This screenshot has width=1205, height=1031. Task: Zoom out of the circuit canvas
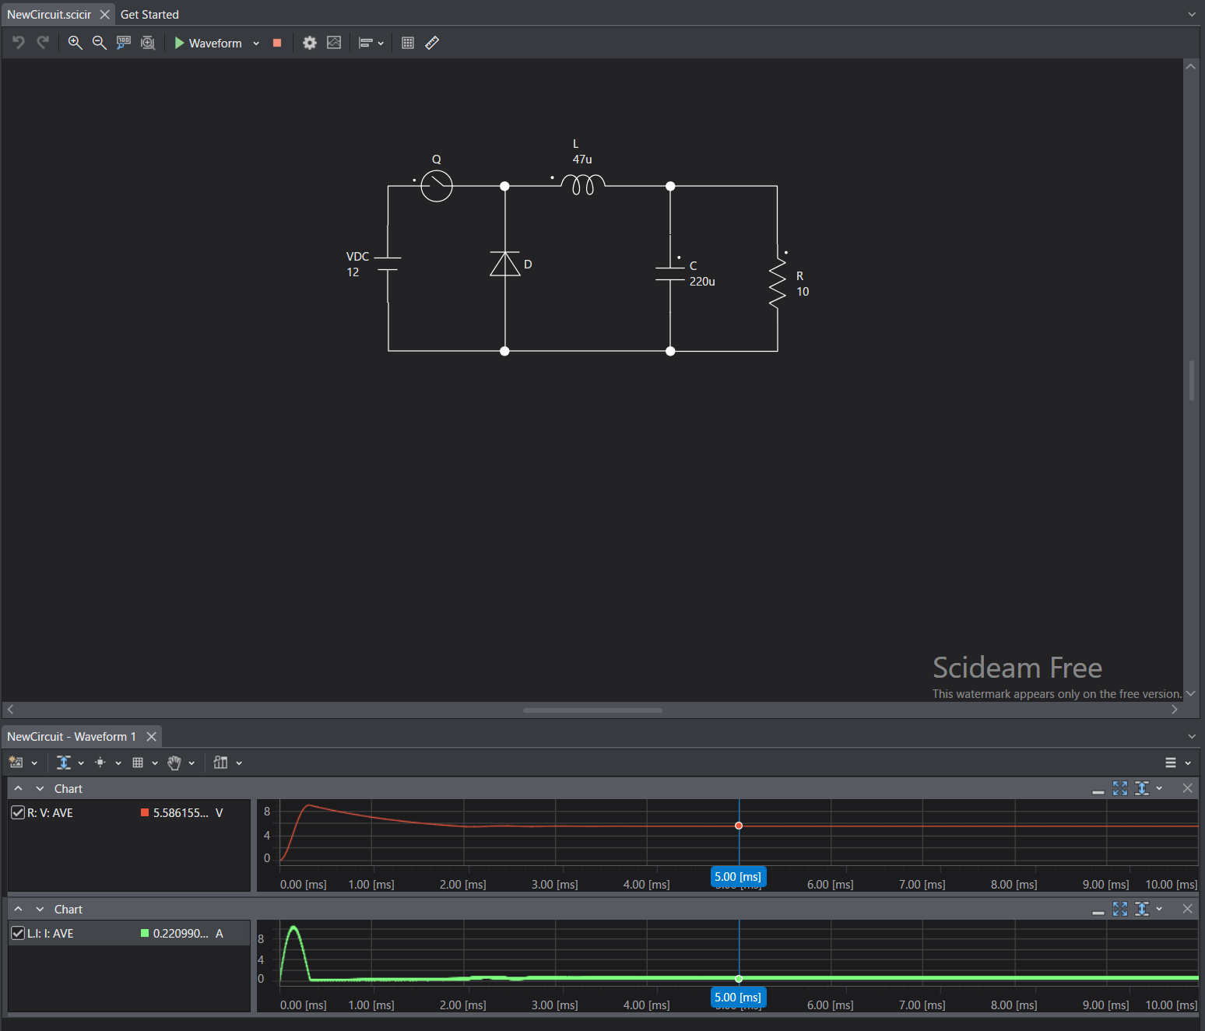click(x=99, y=43)
